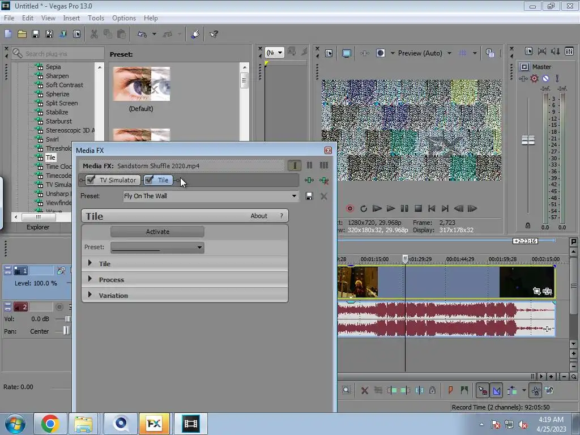The height and width of the screenshot is (435, 580).
Task: Open the Auto Ripple mode dropdown arrow
Action: (x=524, y=390)
